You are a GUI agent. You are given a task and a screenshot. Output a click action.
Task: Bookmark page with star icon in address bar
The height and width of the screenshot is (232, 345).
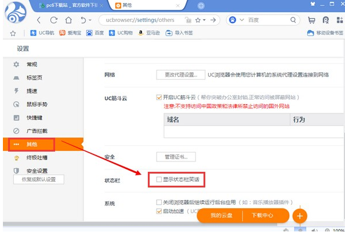pyautogui.click(x=198, y=20)
